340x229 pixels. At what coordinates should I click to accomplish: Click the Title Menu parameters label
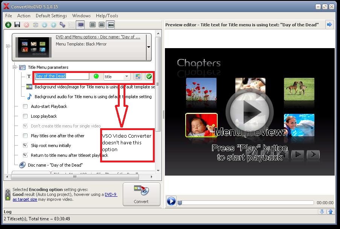click(48, 67)
